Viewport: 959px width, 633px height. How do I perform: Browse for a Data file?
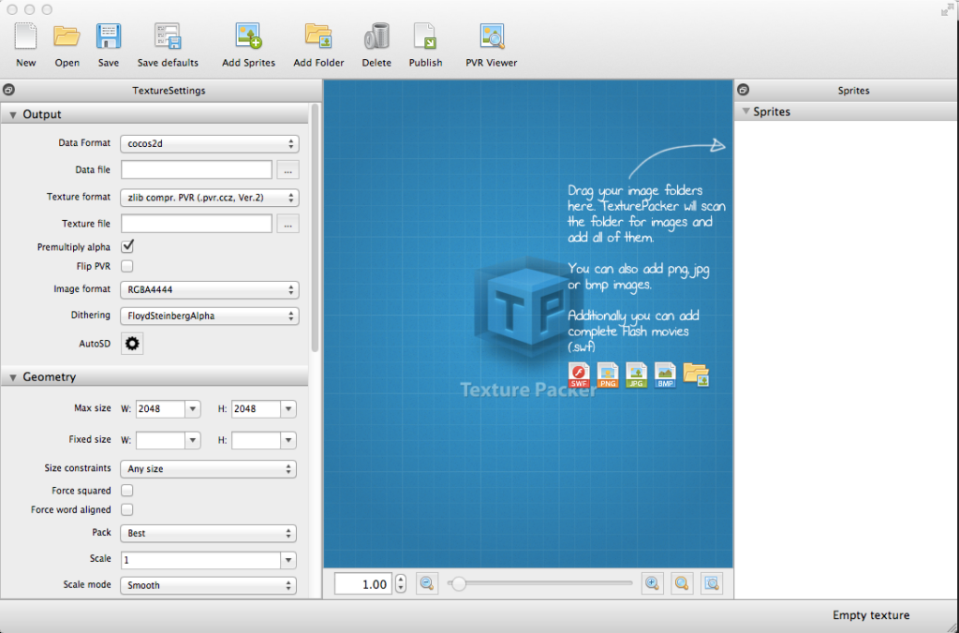[288, 169]
